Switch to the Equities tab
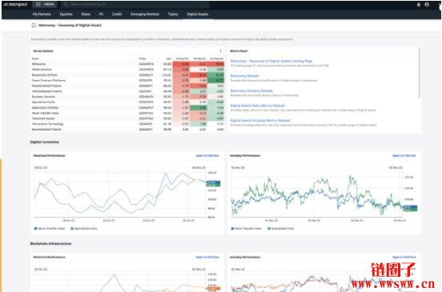 pos(66,14)
